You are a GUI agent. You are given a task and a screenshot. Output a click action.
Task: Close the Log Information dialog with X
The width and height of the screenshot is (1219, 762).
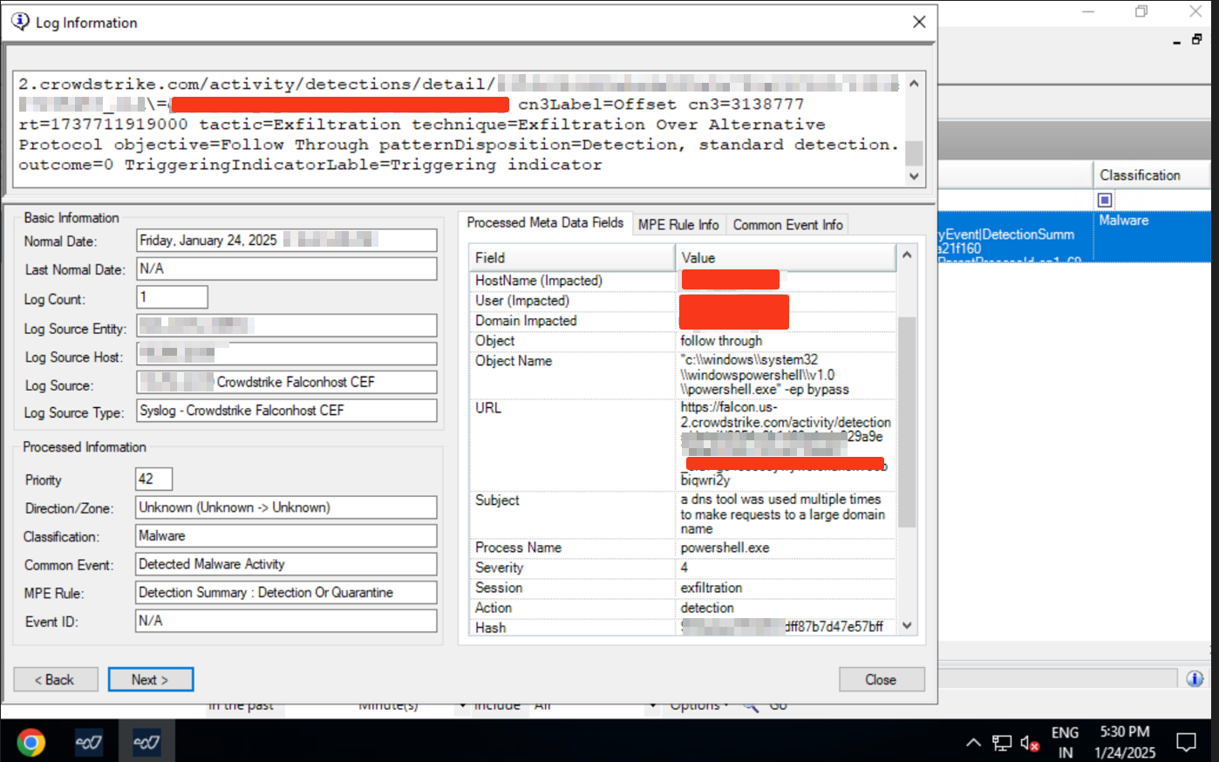[x=919, y=22]
